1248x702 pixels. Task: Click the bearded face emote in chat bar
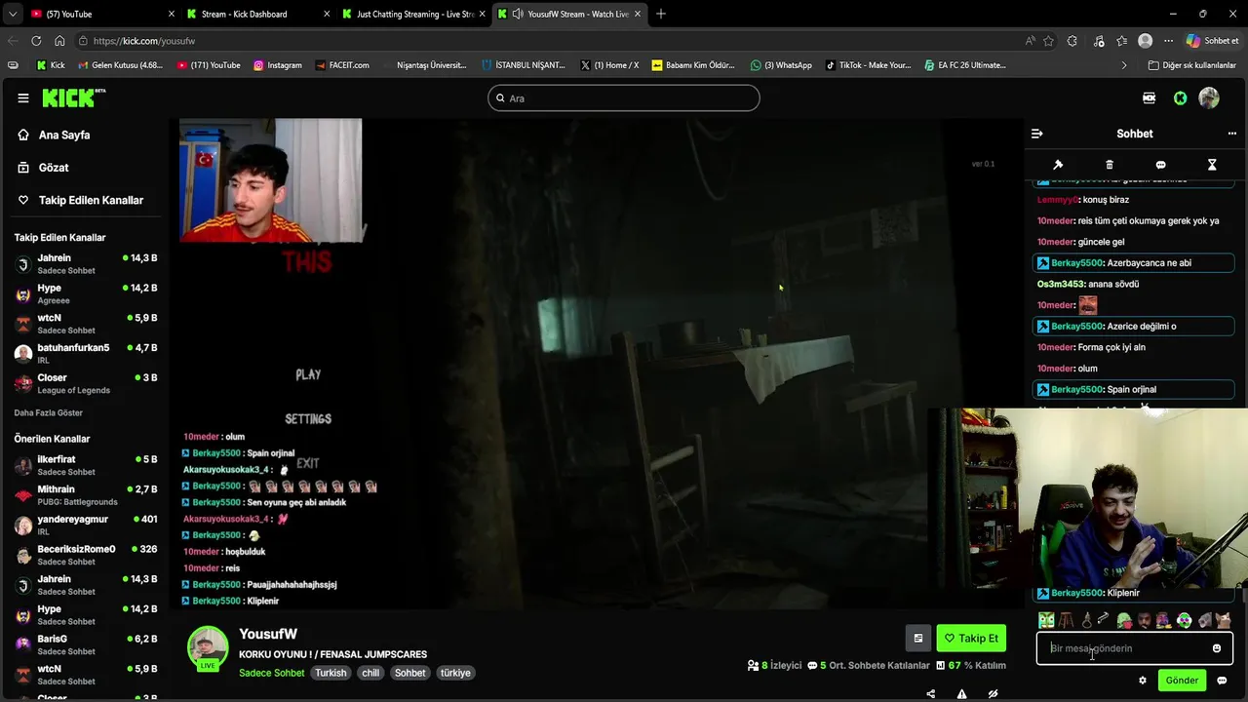click(1145, 620)
